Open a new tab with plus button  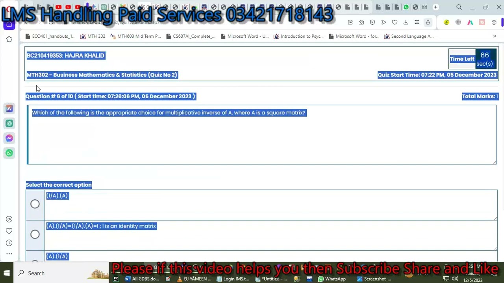click(436, 7)
